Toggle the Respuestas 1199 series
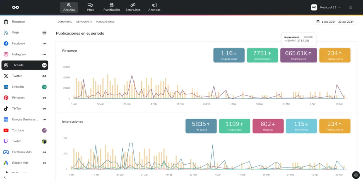This screenshot has height=182, width=363. point(235,126)
